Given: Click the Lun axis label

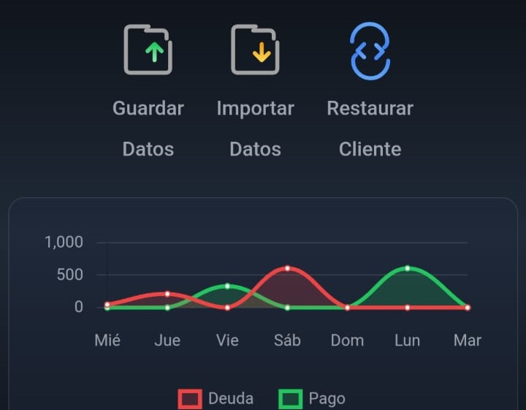Looking at the screenshot, I should tap(407, 341).
